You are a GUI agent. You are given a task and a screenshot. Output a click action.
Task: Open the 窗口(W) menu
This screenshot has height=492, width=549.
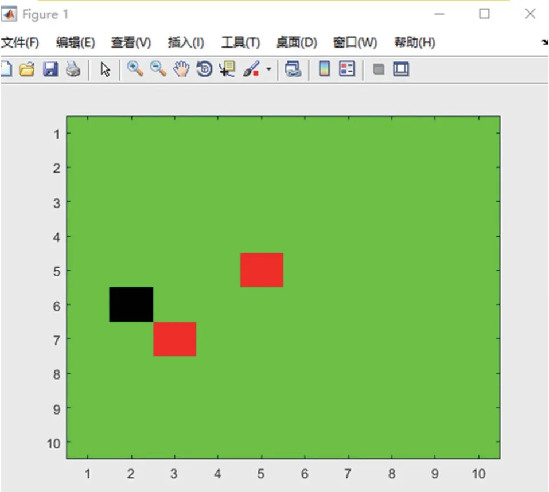tap(355, 42)
